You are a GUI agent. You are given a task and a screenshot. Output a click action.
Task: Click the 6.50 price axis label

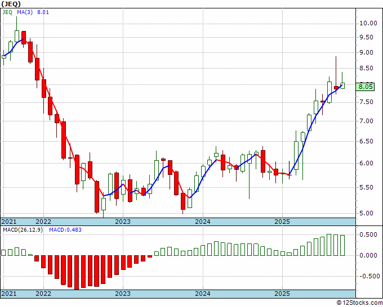coord(366,142)
